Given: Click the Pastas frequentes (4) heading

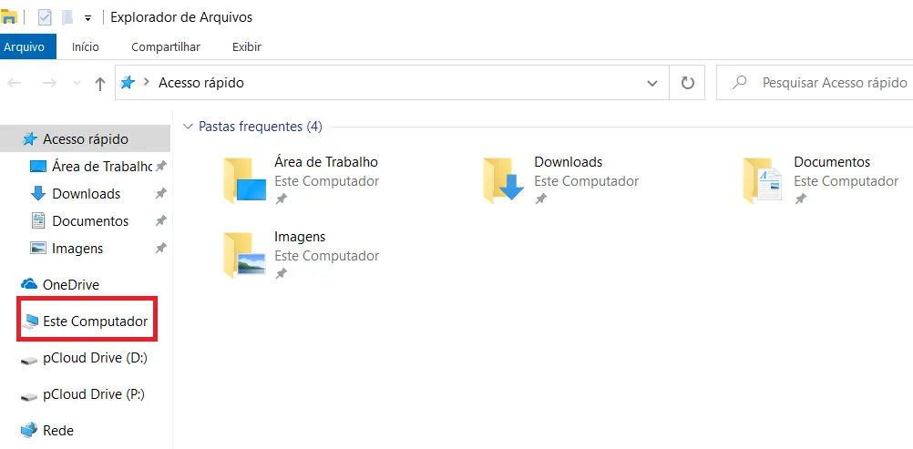Looking at the screenshot, I should pos(261,127).
